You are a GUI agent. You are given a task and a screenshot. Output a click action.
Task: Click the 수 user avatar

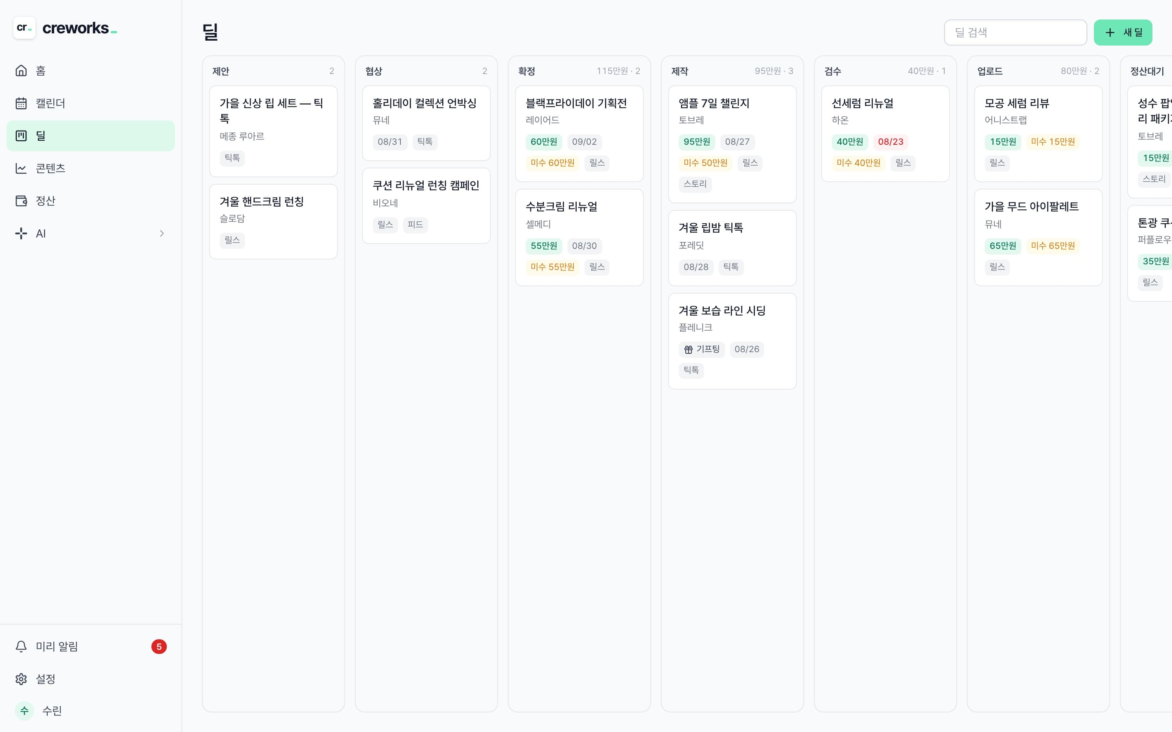tap(24, 711)
